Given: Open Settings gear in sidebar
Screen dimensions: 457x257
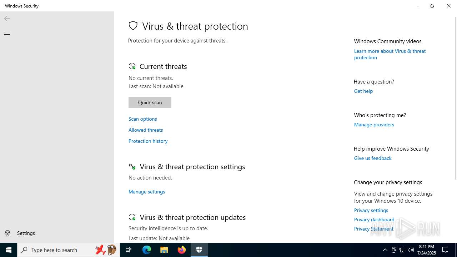Looking at the screenshot, I should tap(7, 233).
